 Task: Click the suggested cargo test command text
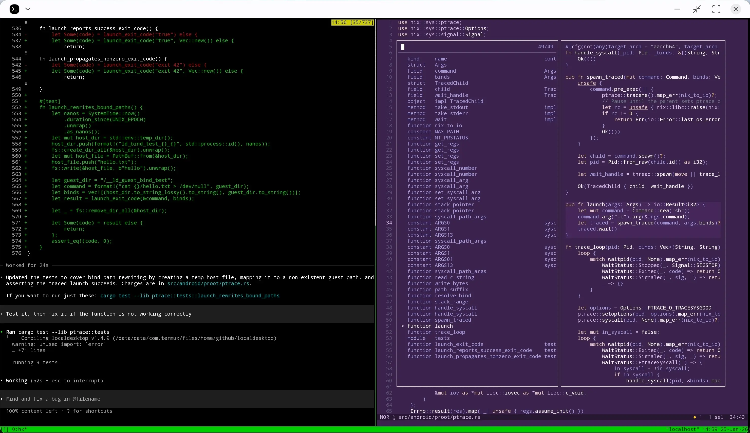pos(190,295)
